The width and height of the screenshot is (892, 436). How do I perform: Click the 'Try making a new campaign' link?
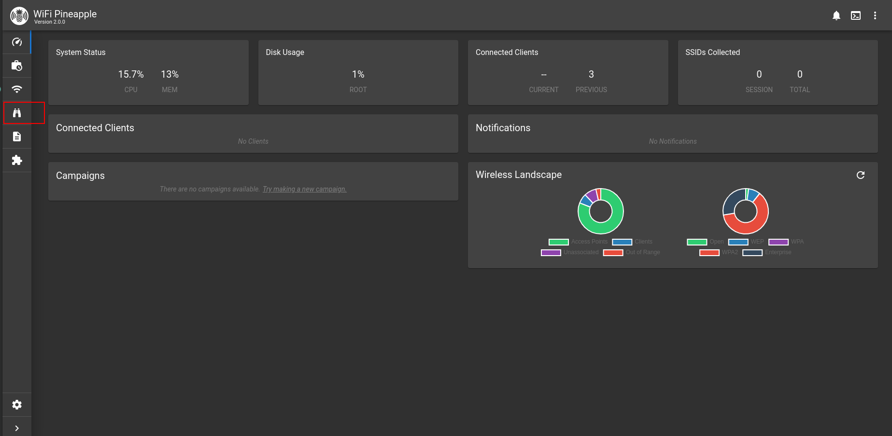pyautogui.click(x=304, y=189)
